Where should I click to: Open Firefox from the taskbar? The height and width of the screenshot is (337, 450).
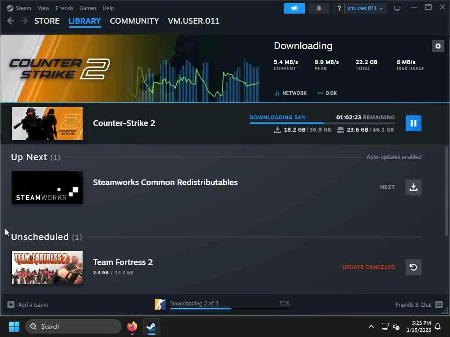pos(132,326)
